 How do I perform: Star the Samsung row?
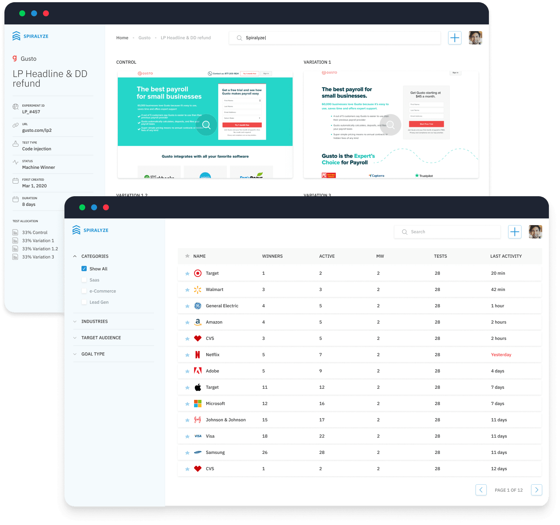pyautogui.click(x=187, y=453)
